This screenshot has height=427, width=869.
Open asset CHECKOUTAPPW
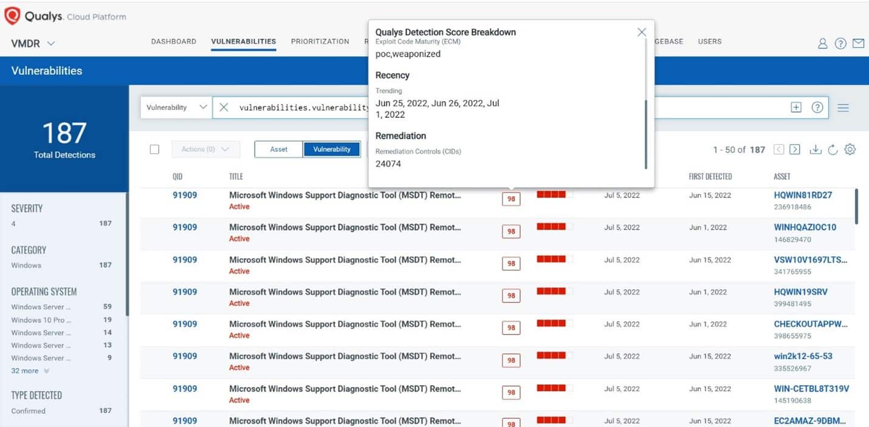tap(811, 324)
